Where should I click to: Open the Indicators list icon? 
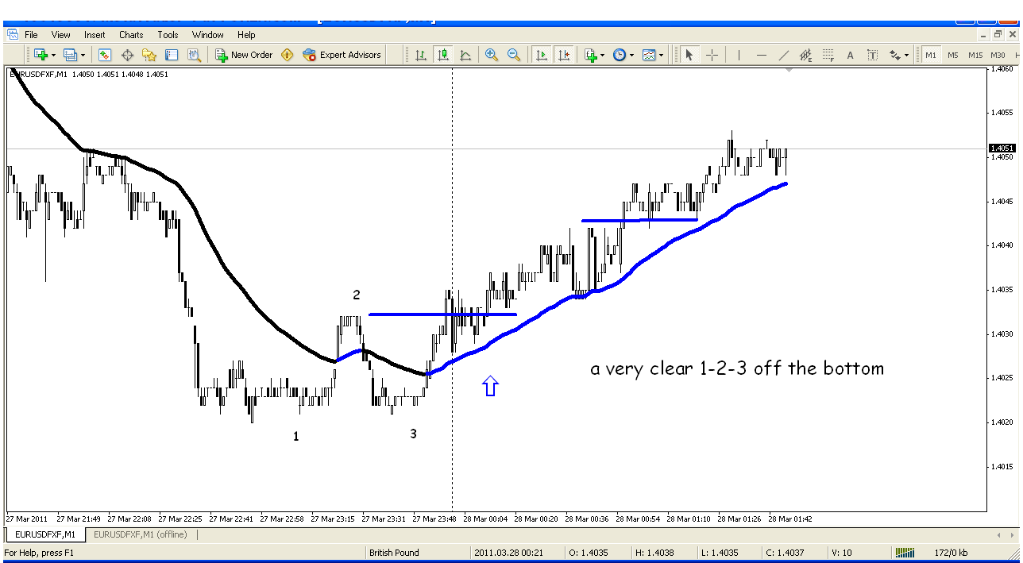pyautogui.click(x=590, y=55)
